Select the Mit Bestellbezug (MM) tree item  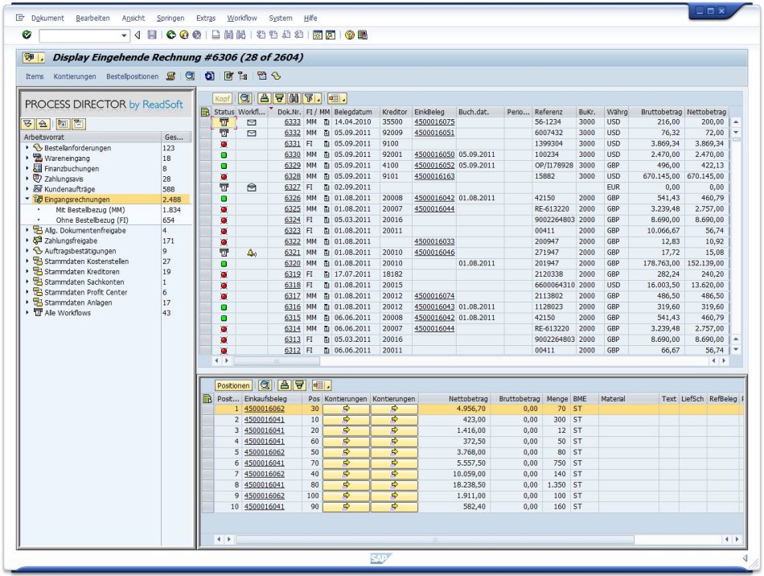click(90, 209)
